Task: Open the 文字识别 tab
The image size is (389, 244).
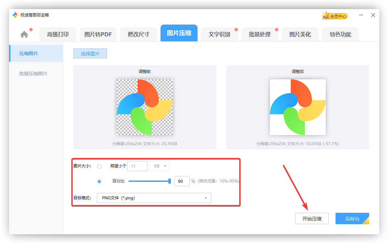Action: click(219, 34)
